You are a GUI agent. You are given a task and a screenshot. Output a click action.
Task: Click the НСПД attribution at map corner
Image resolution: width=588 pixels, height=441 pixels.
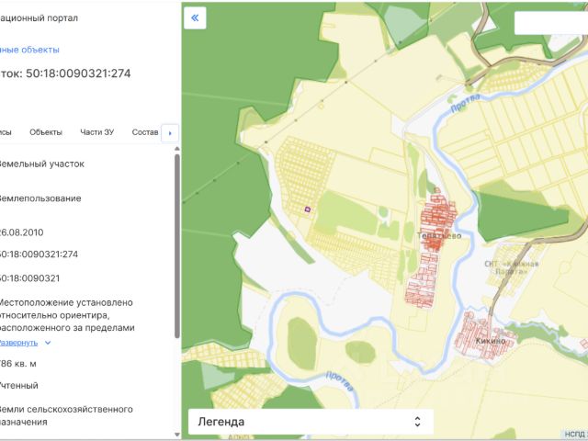576,434
